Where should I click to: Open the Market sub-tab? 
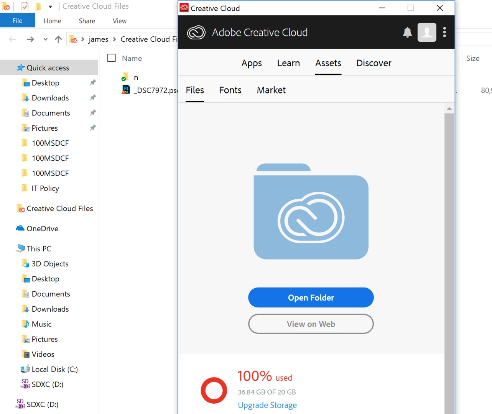(272, 90)
